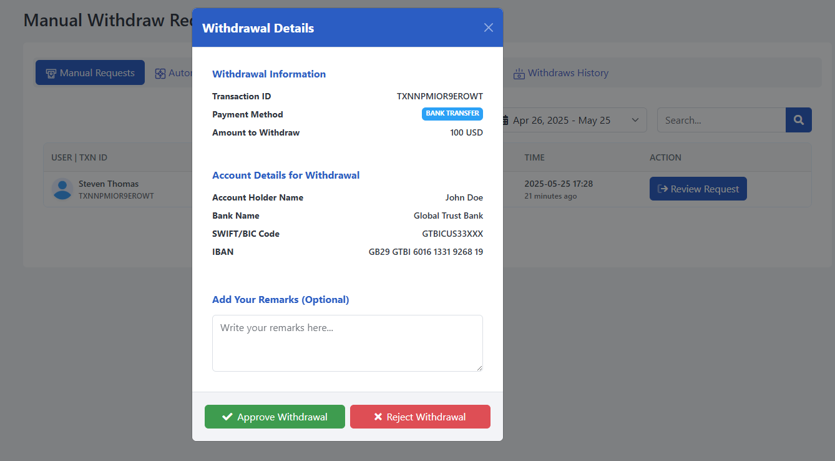Image resolution: width=835 pixels, height=461 pixels.
Task: Select the Manual Requests tab
Action: (x=90, y=72)
